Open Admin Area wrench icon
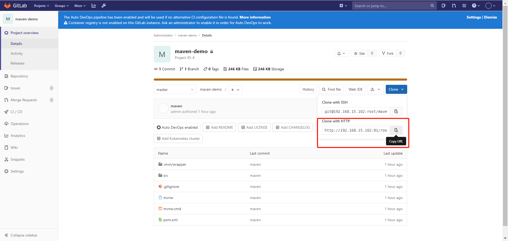This screenshot has width=508, height=241. (x=104, y=6)
